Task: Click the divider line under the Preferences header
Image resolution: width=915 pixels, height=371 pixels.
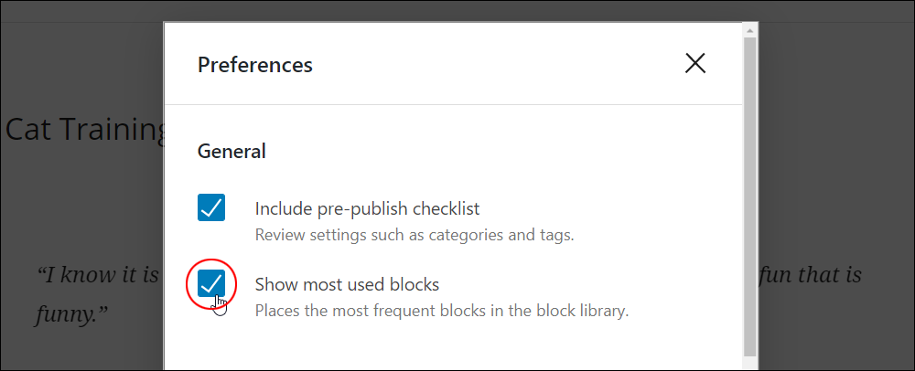Action: tap(454, 105)
